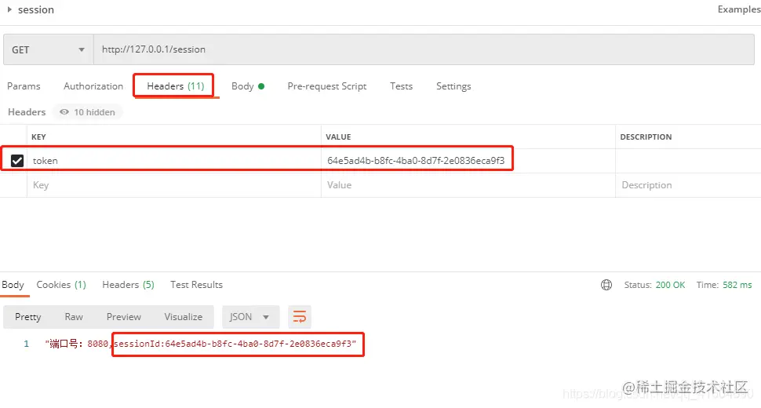Open the Settings tab
Screen dimensions: 761x408
453,86
